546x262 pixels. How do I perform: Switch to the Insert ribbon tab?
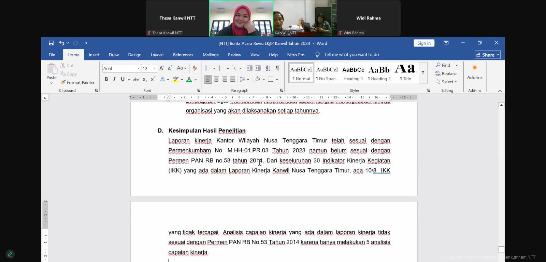click(94, 55)
